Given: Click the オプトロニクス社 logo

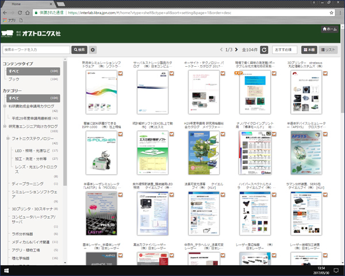Looking at the screenshot, I should coord(31,33).
